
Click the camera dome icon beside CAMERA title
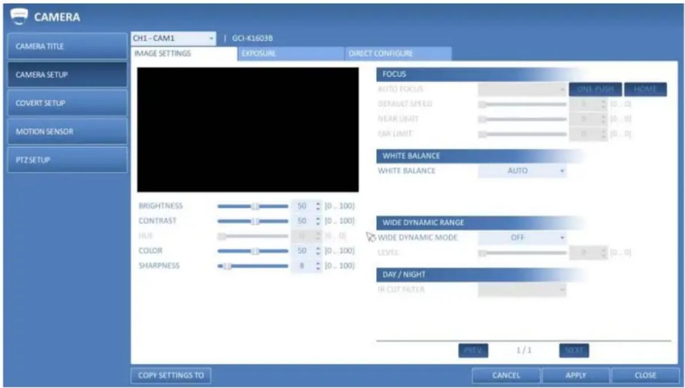pyautogui.click(x=19, y=17)
